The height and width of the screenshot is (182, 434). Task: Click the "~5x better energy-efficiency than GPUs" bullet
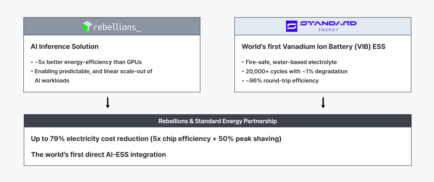pos(88,62)
